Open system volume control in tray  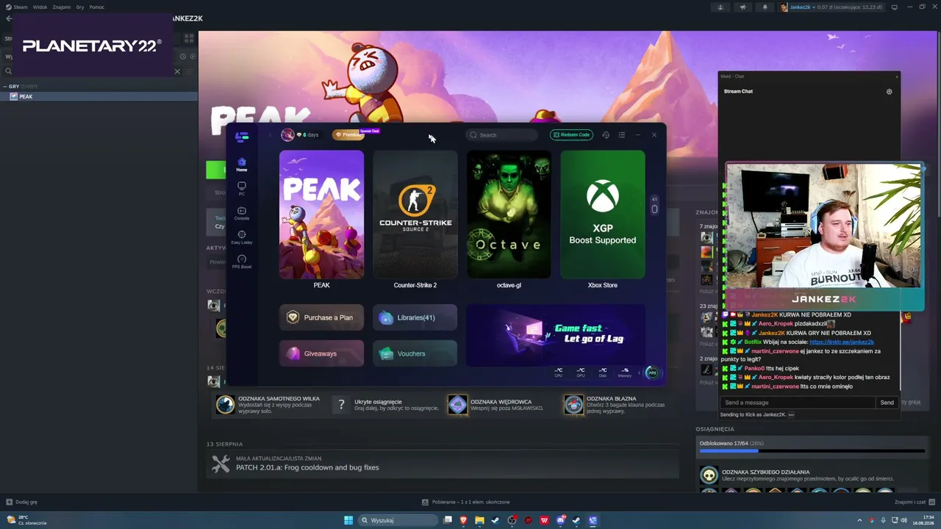904,520
